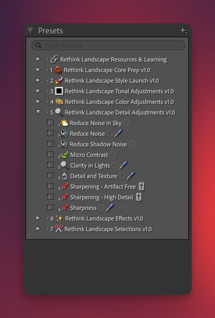215x318 pixels.
Task: Click the sparkles icon beside Effects
Action: [x=59, y=218]
